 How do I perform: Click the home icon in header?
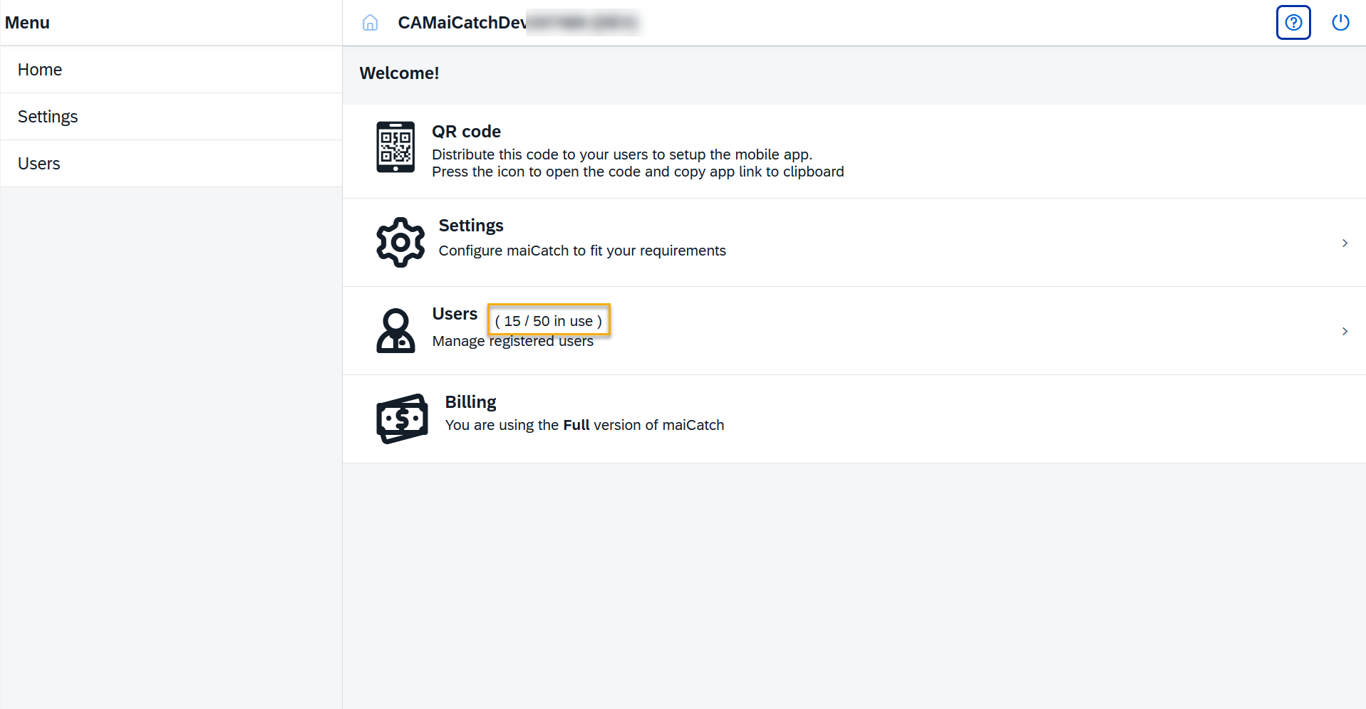(x=370, y=23)
